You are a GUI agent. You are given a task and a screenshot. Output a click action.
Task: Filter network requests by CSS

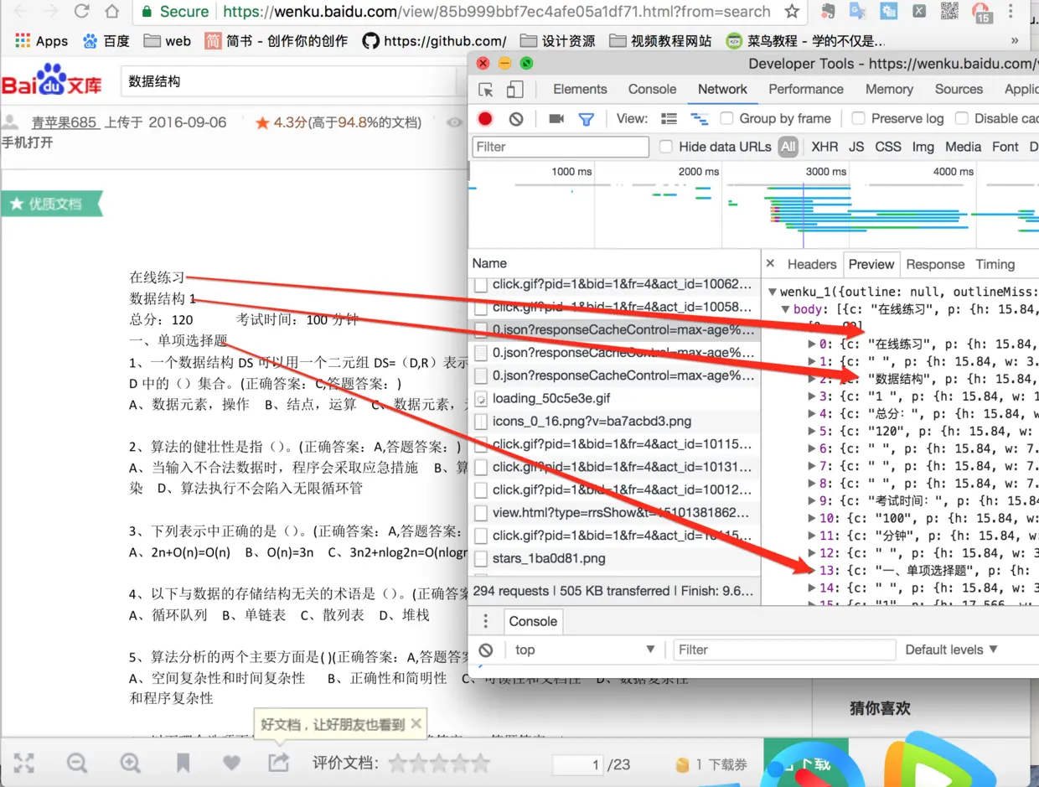(x=888, y=147)
